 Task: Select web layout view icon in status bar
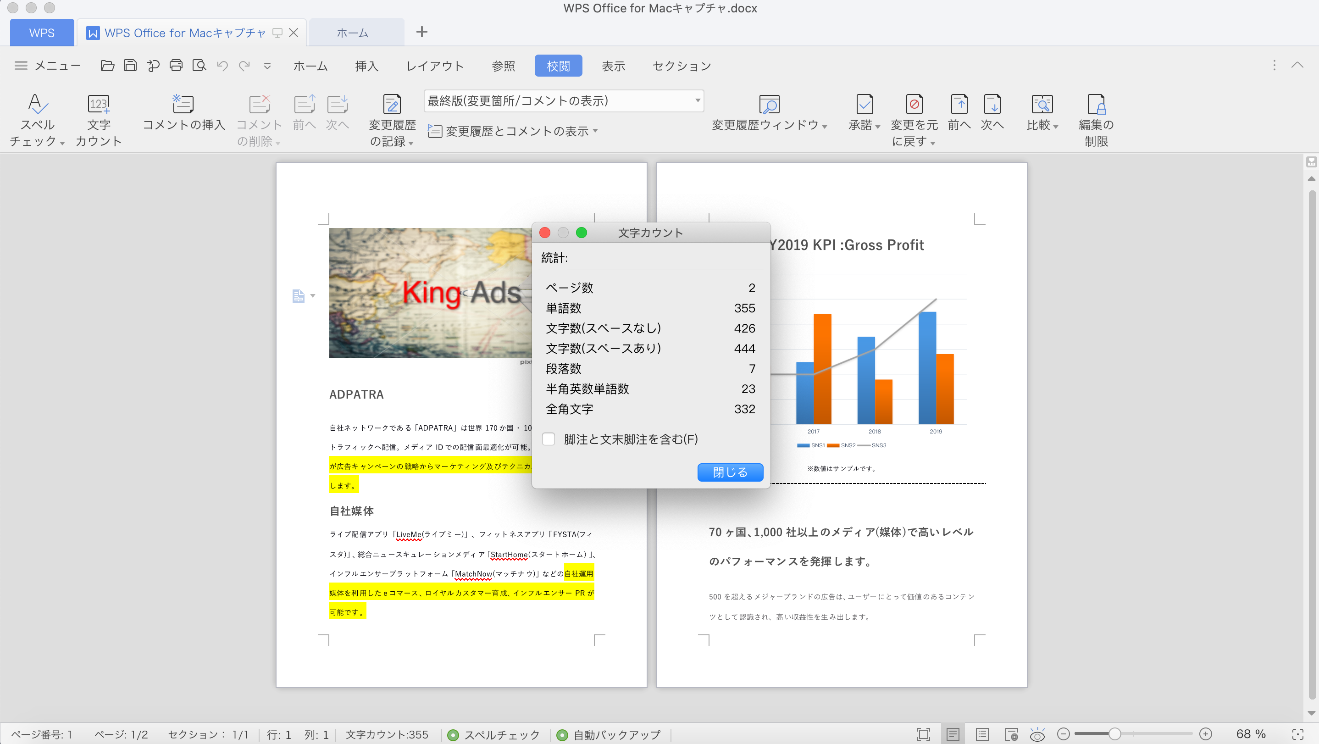1011,734
